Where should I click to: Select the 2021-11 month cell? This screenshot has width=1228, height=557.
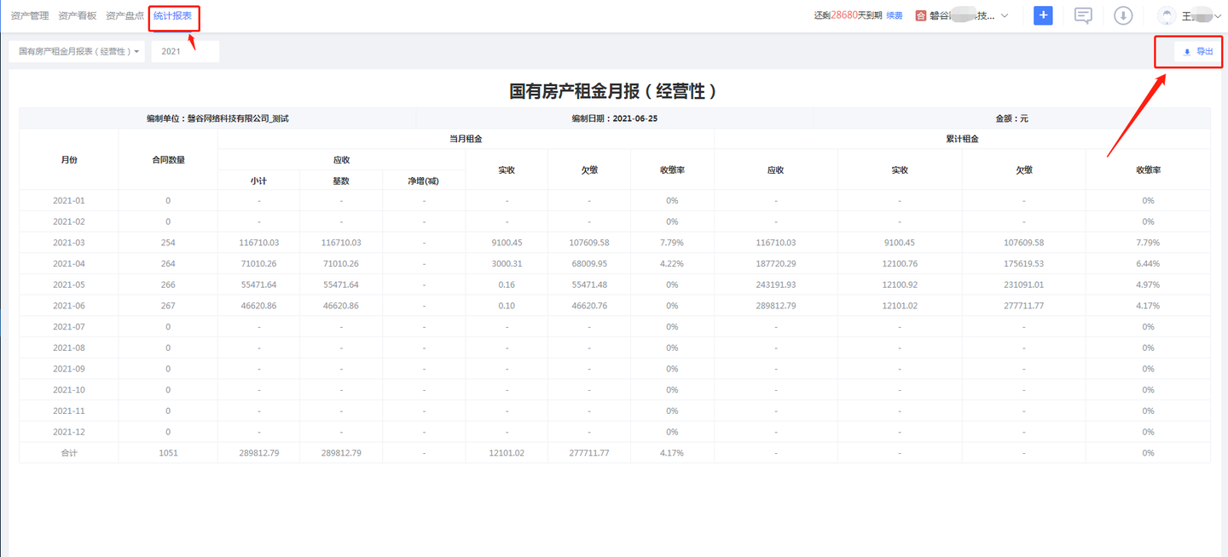[69, 411]
